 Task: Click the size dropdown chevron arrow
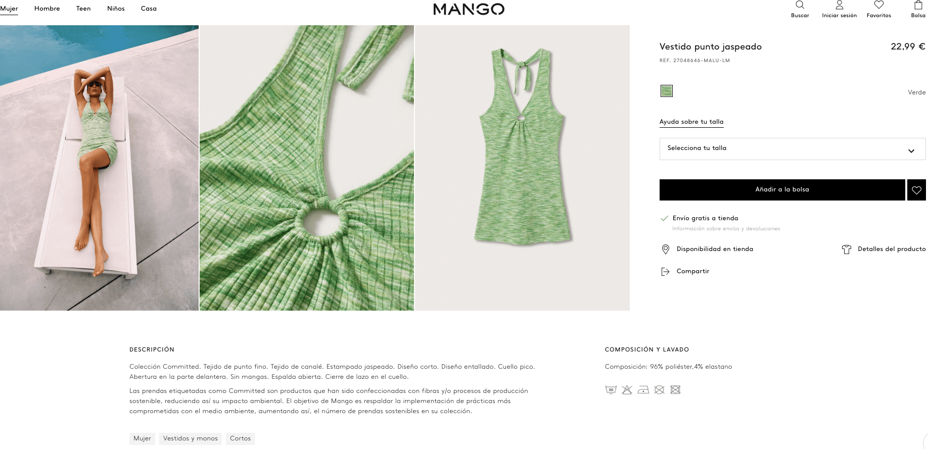pyautogui.click(x=911, y=151)
